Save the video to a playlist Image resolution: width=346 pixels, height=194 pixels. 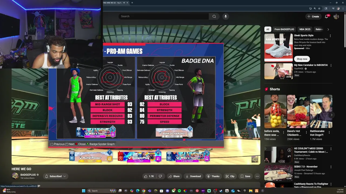click(245, 176)
